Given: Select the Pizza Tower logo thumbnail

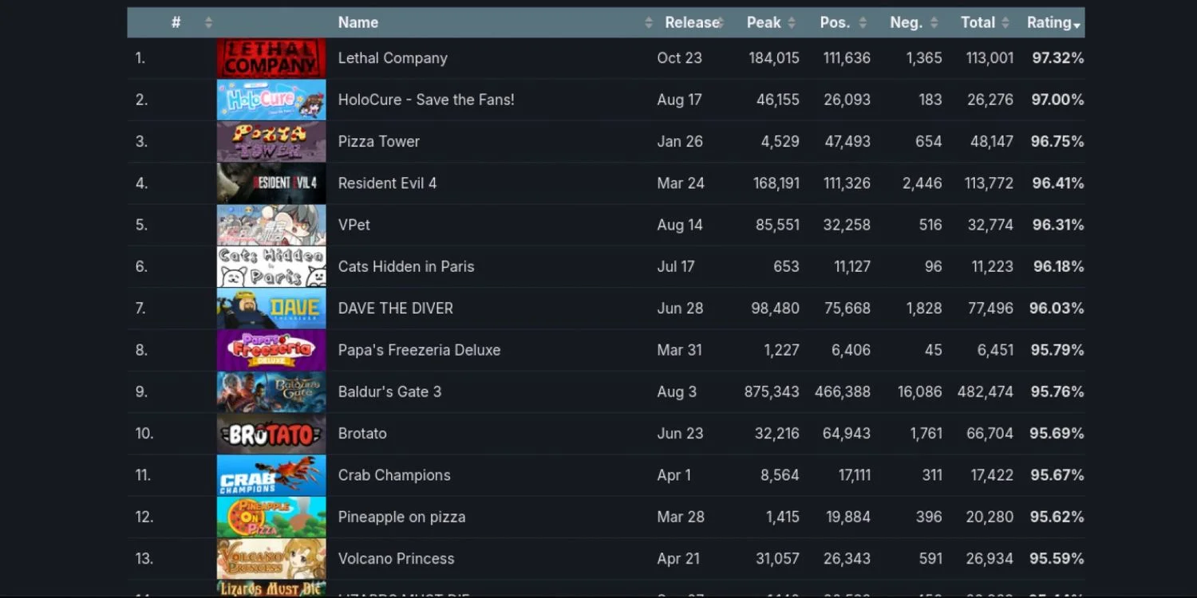Looking at the screenshot, I should [271, 142].
